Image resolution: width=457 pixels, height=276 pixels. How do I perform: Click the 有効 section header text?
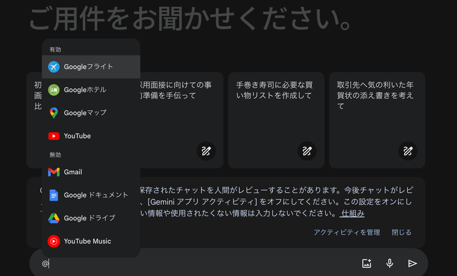(x=55, y=50)
